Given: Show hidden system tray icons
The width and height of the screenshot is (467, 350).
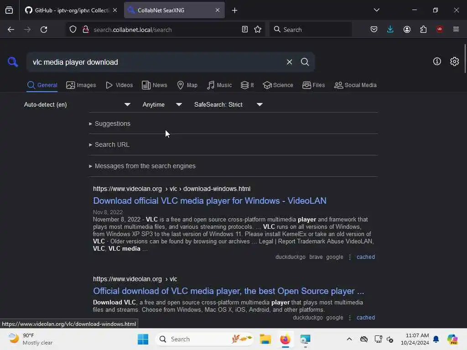Looking at the screenshot, I should (x=349, y=339).
